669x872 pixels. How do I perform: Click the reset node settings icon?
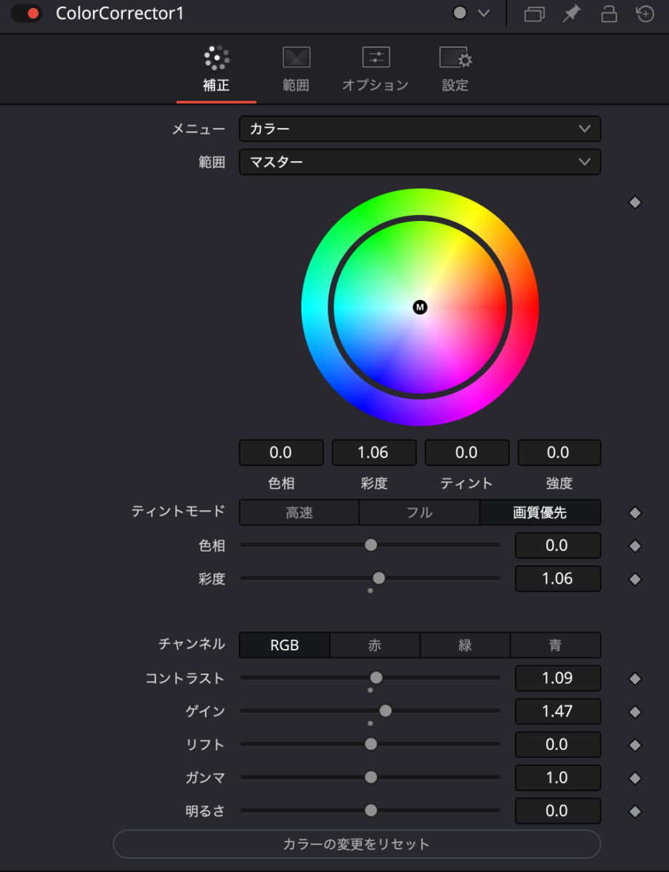[x=645, y=14]
